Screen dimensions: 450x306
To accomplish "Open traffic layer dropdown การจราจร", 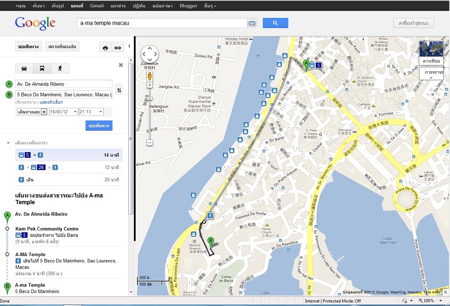I will tap(431, 74).
